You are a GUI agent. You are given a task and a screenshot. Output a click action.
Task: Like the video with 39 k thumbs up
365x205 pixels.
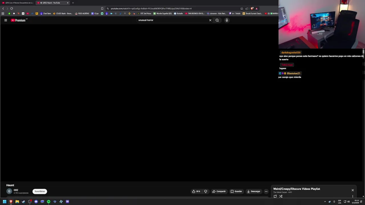(196, 191)
